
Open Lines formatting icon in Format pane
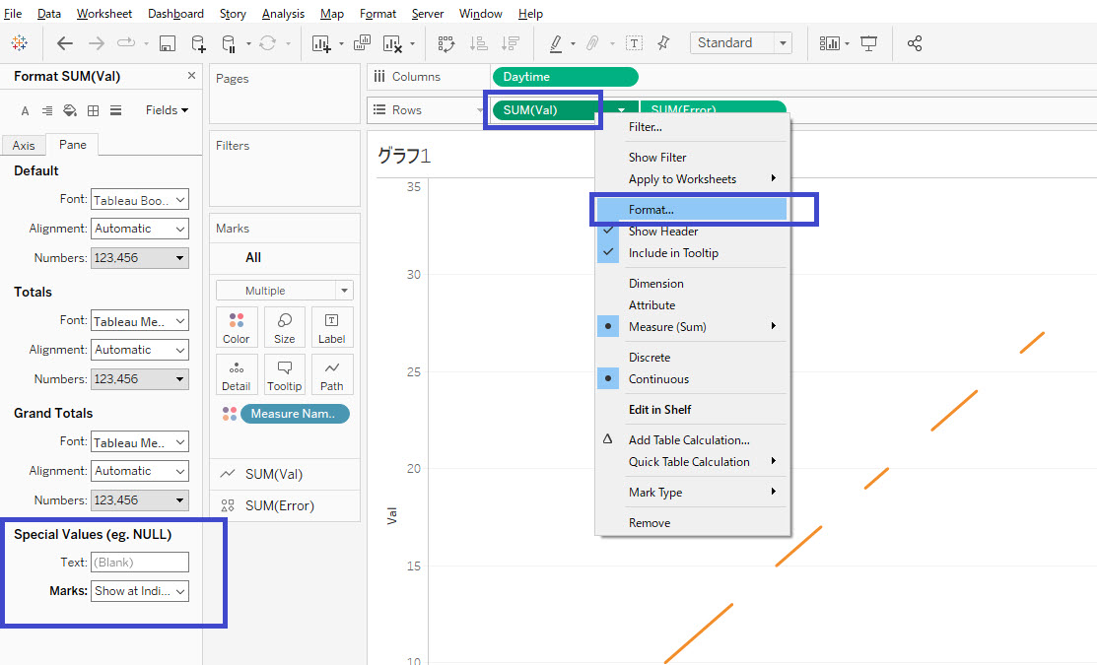[x=116, y=110]
